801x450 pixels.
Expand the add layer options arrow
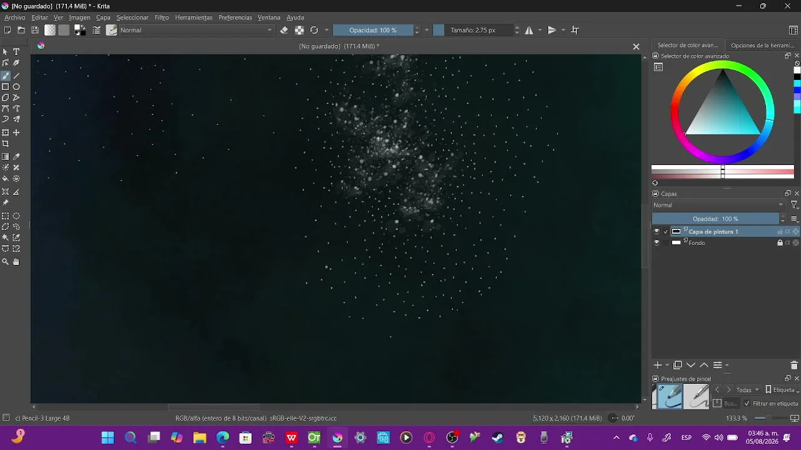(x=667, y=366)
